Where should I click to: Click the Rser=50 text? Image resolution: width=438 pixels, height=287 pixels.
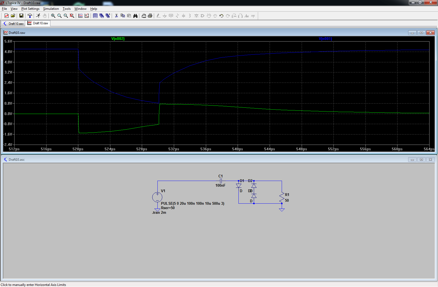168,208
